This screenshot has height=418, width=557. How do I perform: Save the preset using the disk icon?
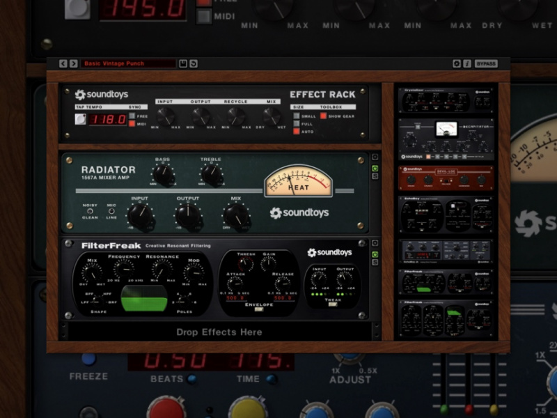182,63
